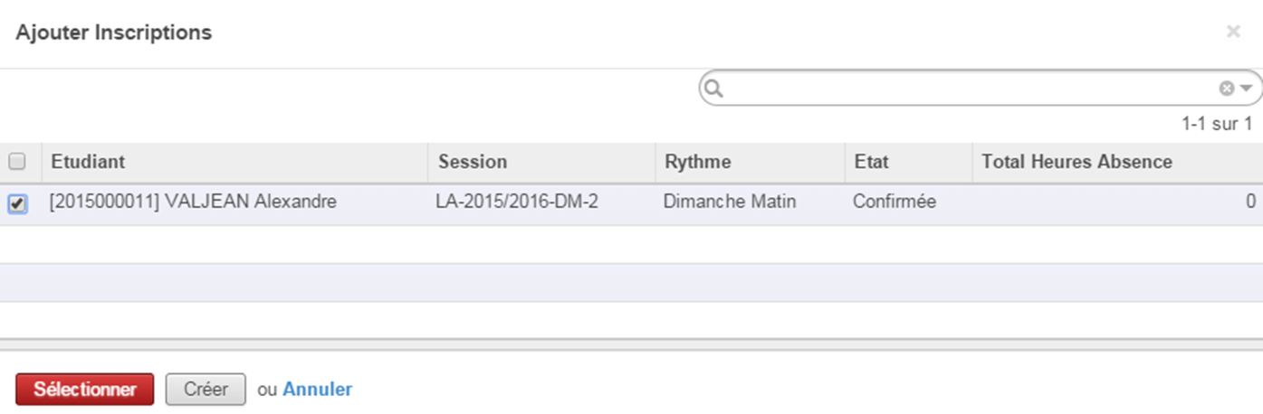Screen dimensions: 1263x414
Task: Click the 1-1 sur 1 pager text
Action: [1217, 124]
